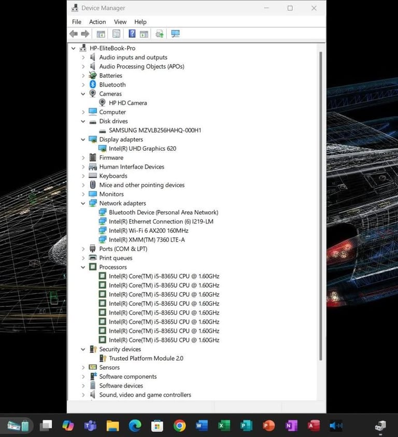The width and height of the screenshot is (398, 437).
Task: Expand Human Interface Devices category
Action: (83, 167)
